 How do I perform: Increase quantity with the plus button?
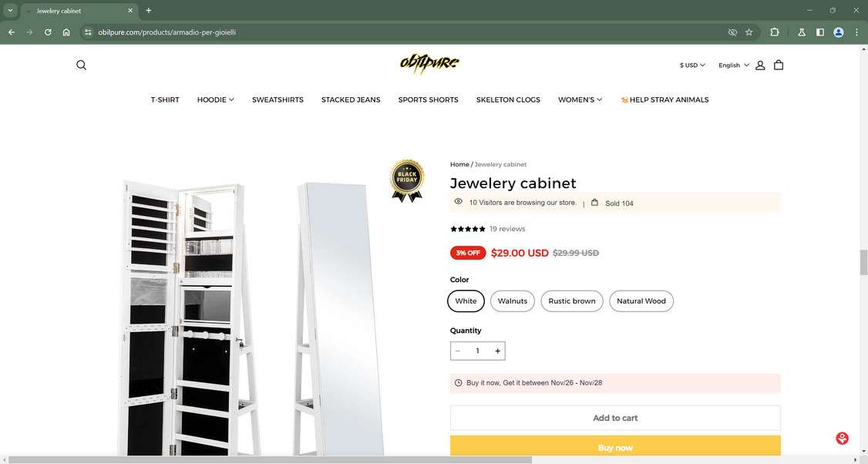pyautogui.click(x=498, y=351)
